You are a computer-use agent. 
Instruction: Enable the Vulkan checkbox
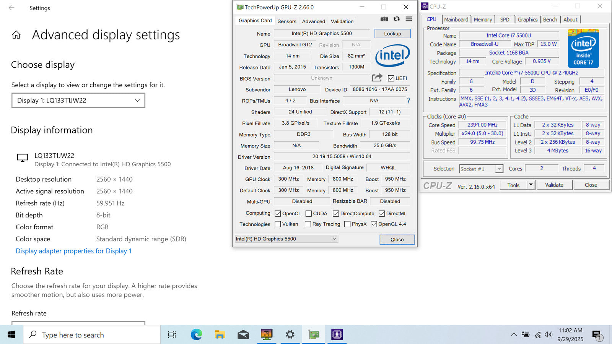click(278, 224)
